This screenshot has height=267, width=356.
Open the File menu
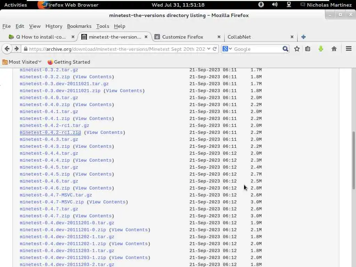pos(7,26)
